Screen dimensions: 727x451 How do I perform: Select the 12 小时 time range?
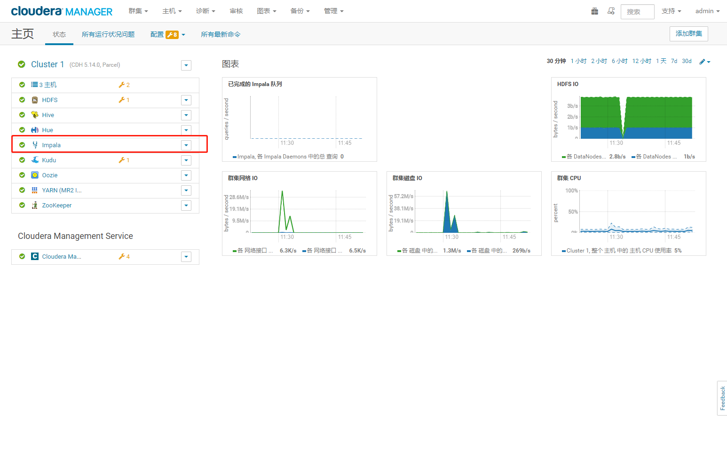pos(641,61)
